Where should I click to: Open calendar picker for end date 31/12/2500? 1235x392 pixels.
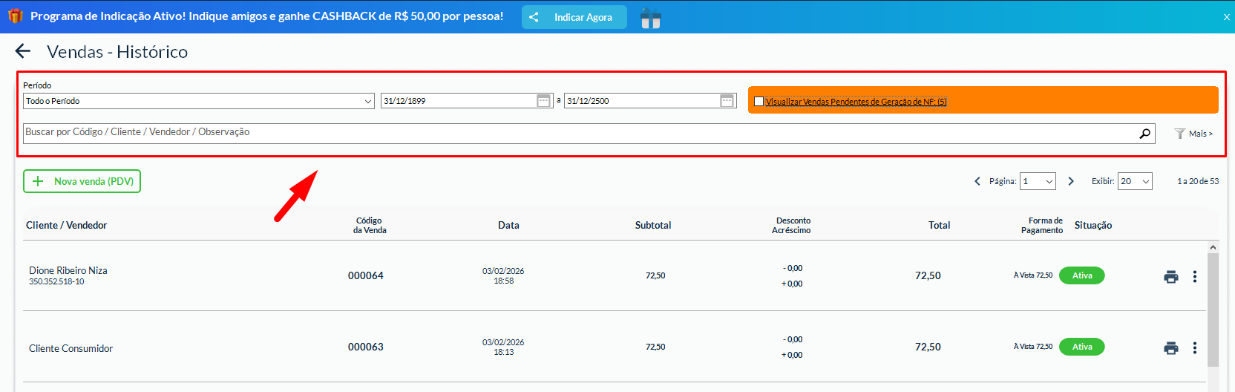[727, 101]
